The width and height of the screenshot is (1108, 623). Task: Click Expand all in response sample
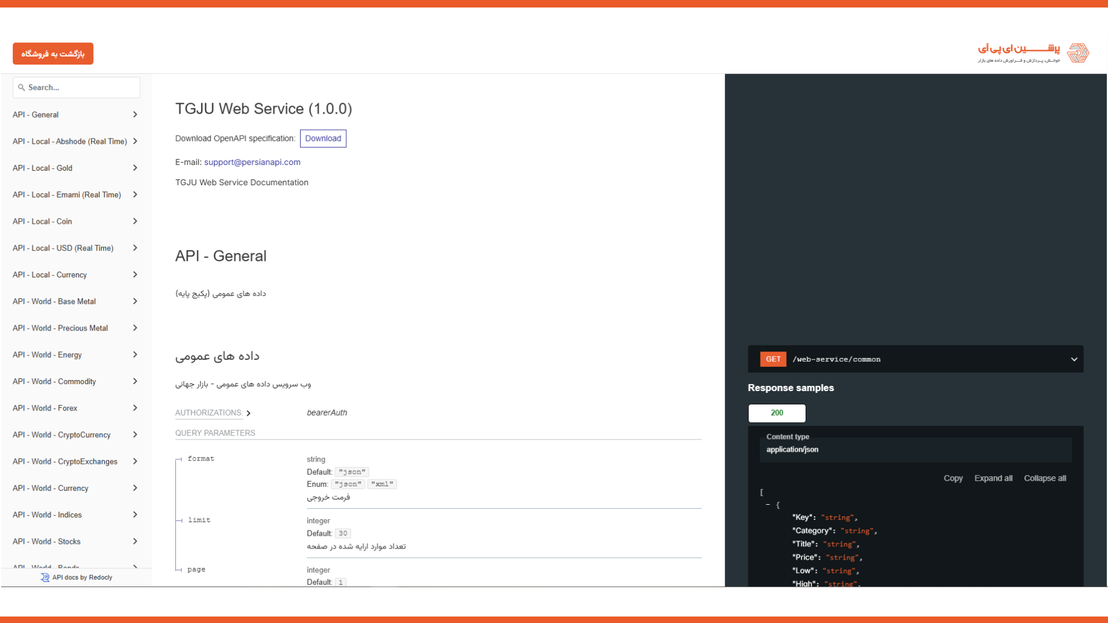(x=993, y=478)
